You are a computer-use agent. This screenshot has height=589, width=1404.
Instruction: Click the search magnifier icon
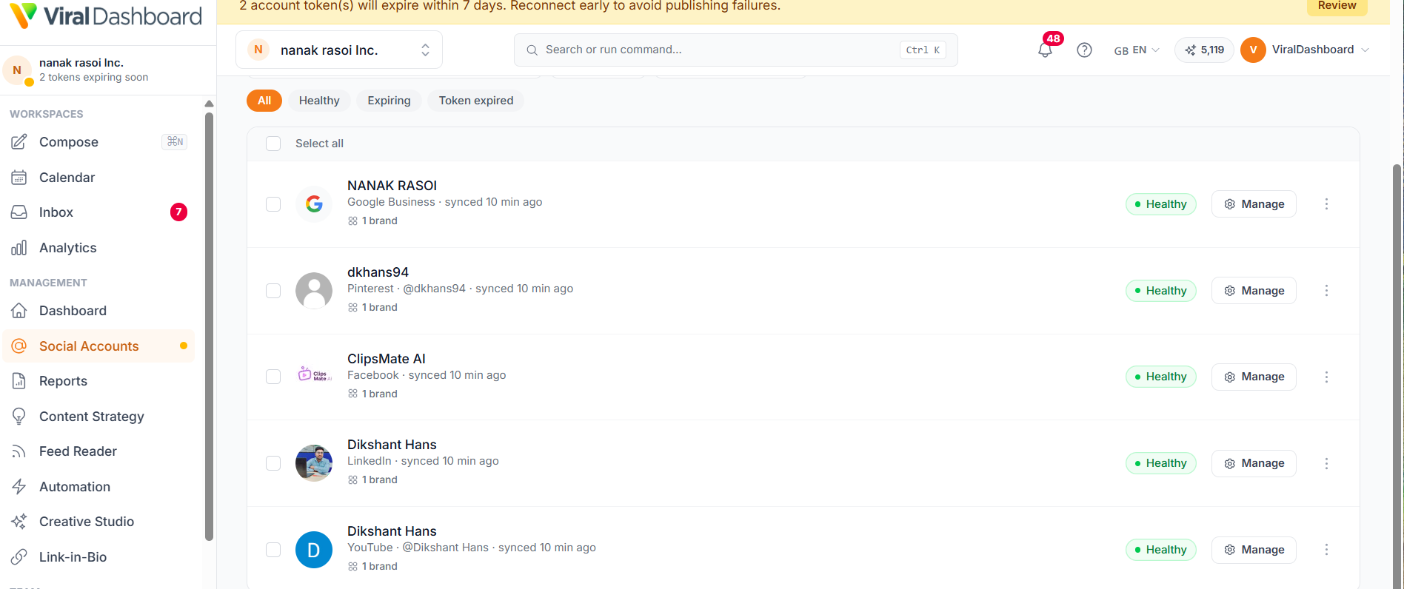pos(532,50)
